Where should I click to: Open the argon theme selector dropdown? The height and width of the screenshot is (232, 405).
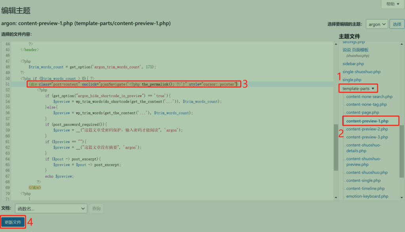tap(377, 25)
